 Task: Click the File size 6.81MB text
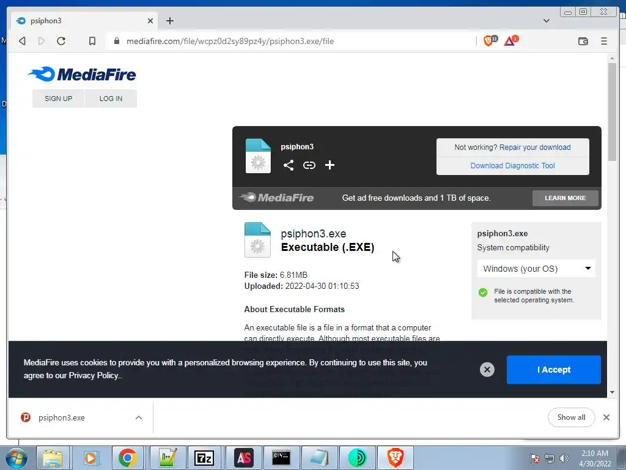[276, 275]
